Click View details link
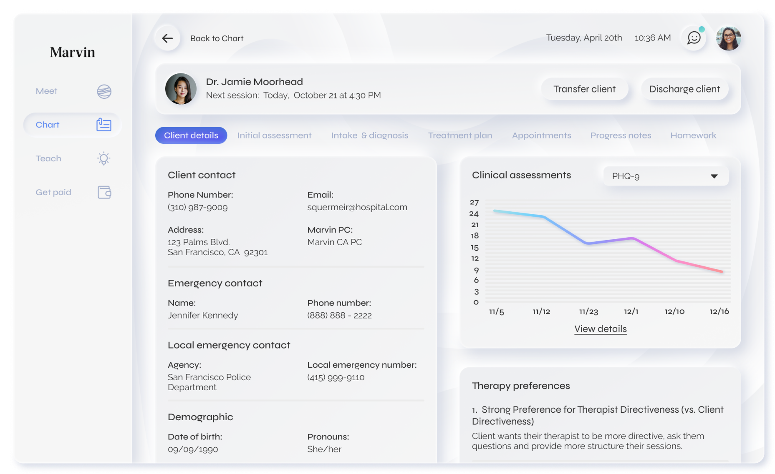 (x=600, y=329)
